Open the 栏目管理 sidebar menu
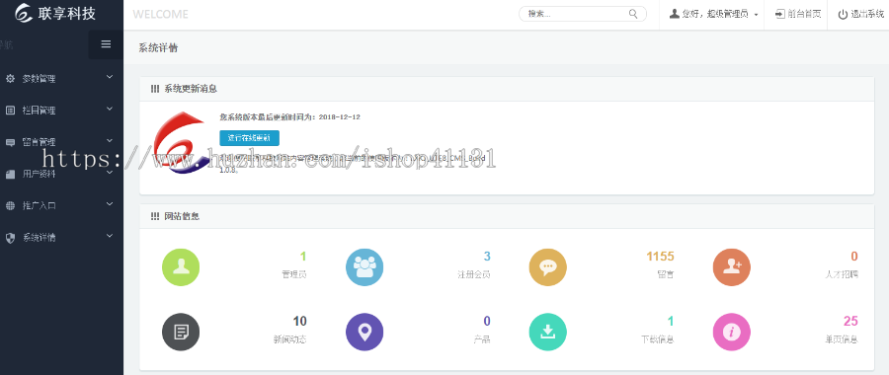This screenshot has width=889, height=375. (61, 111)
